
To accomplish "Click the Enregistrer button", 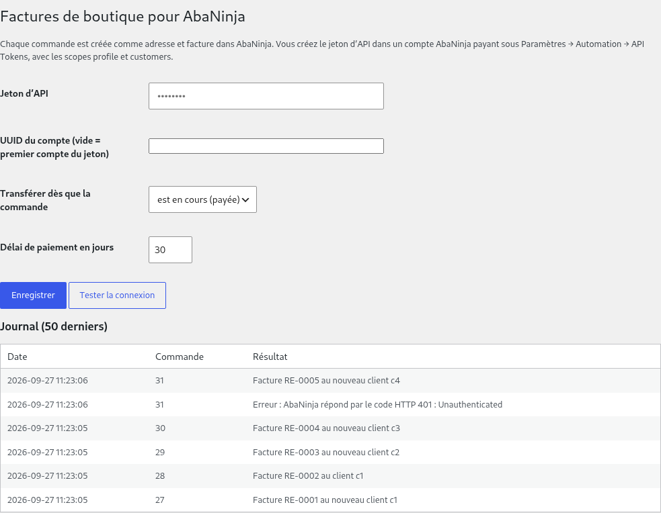I will pos(34,295).
